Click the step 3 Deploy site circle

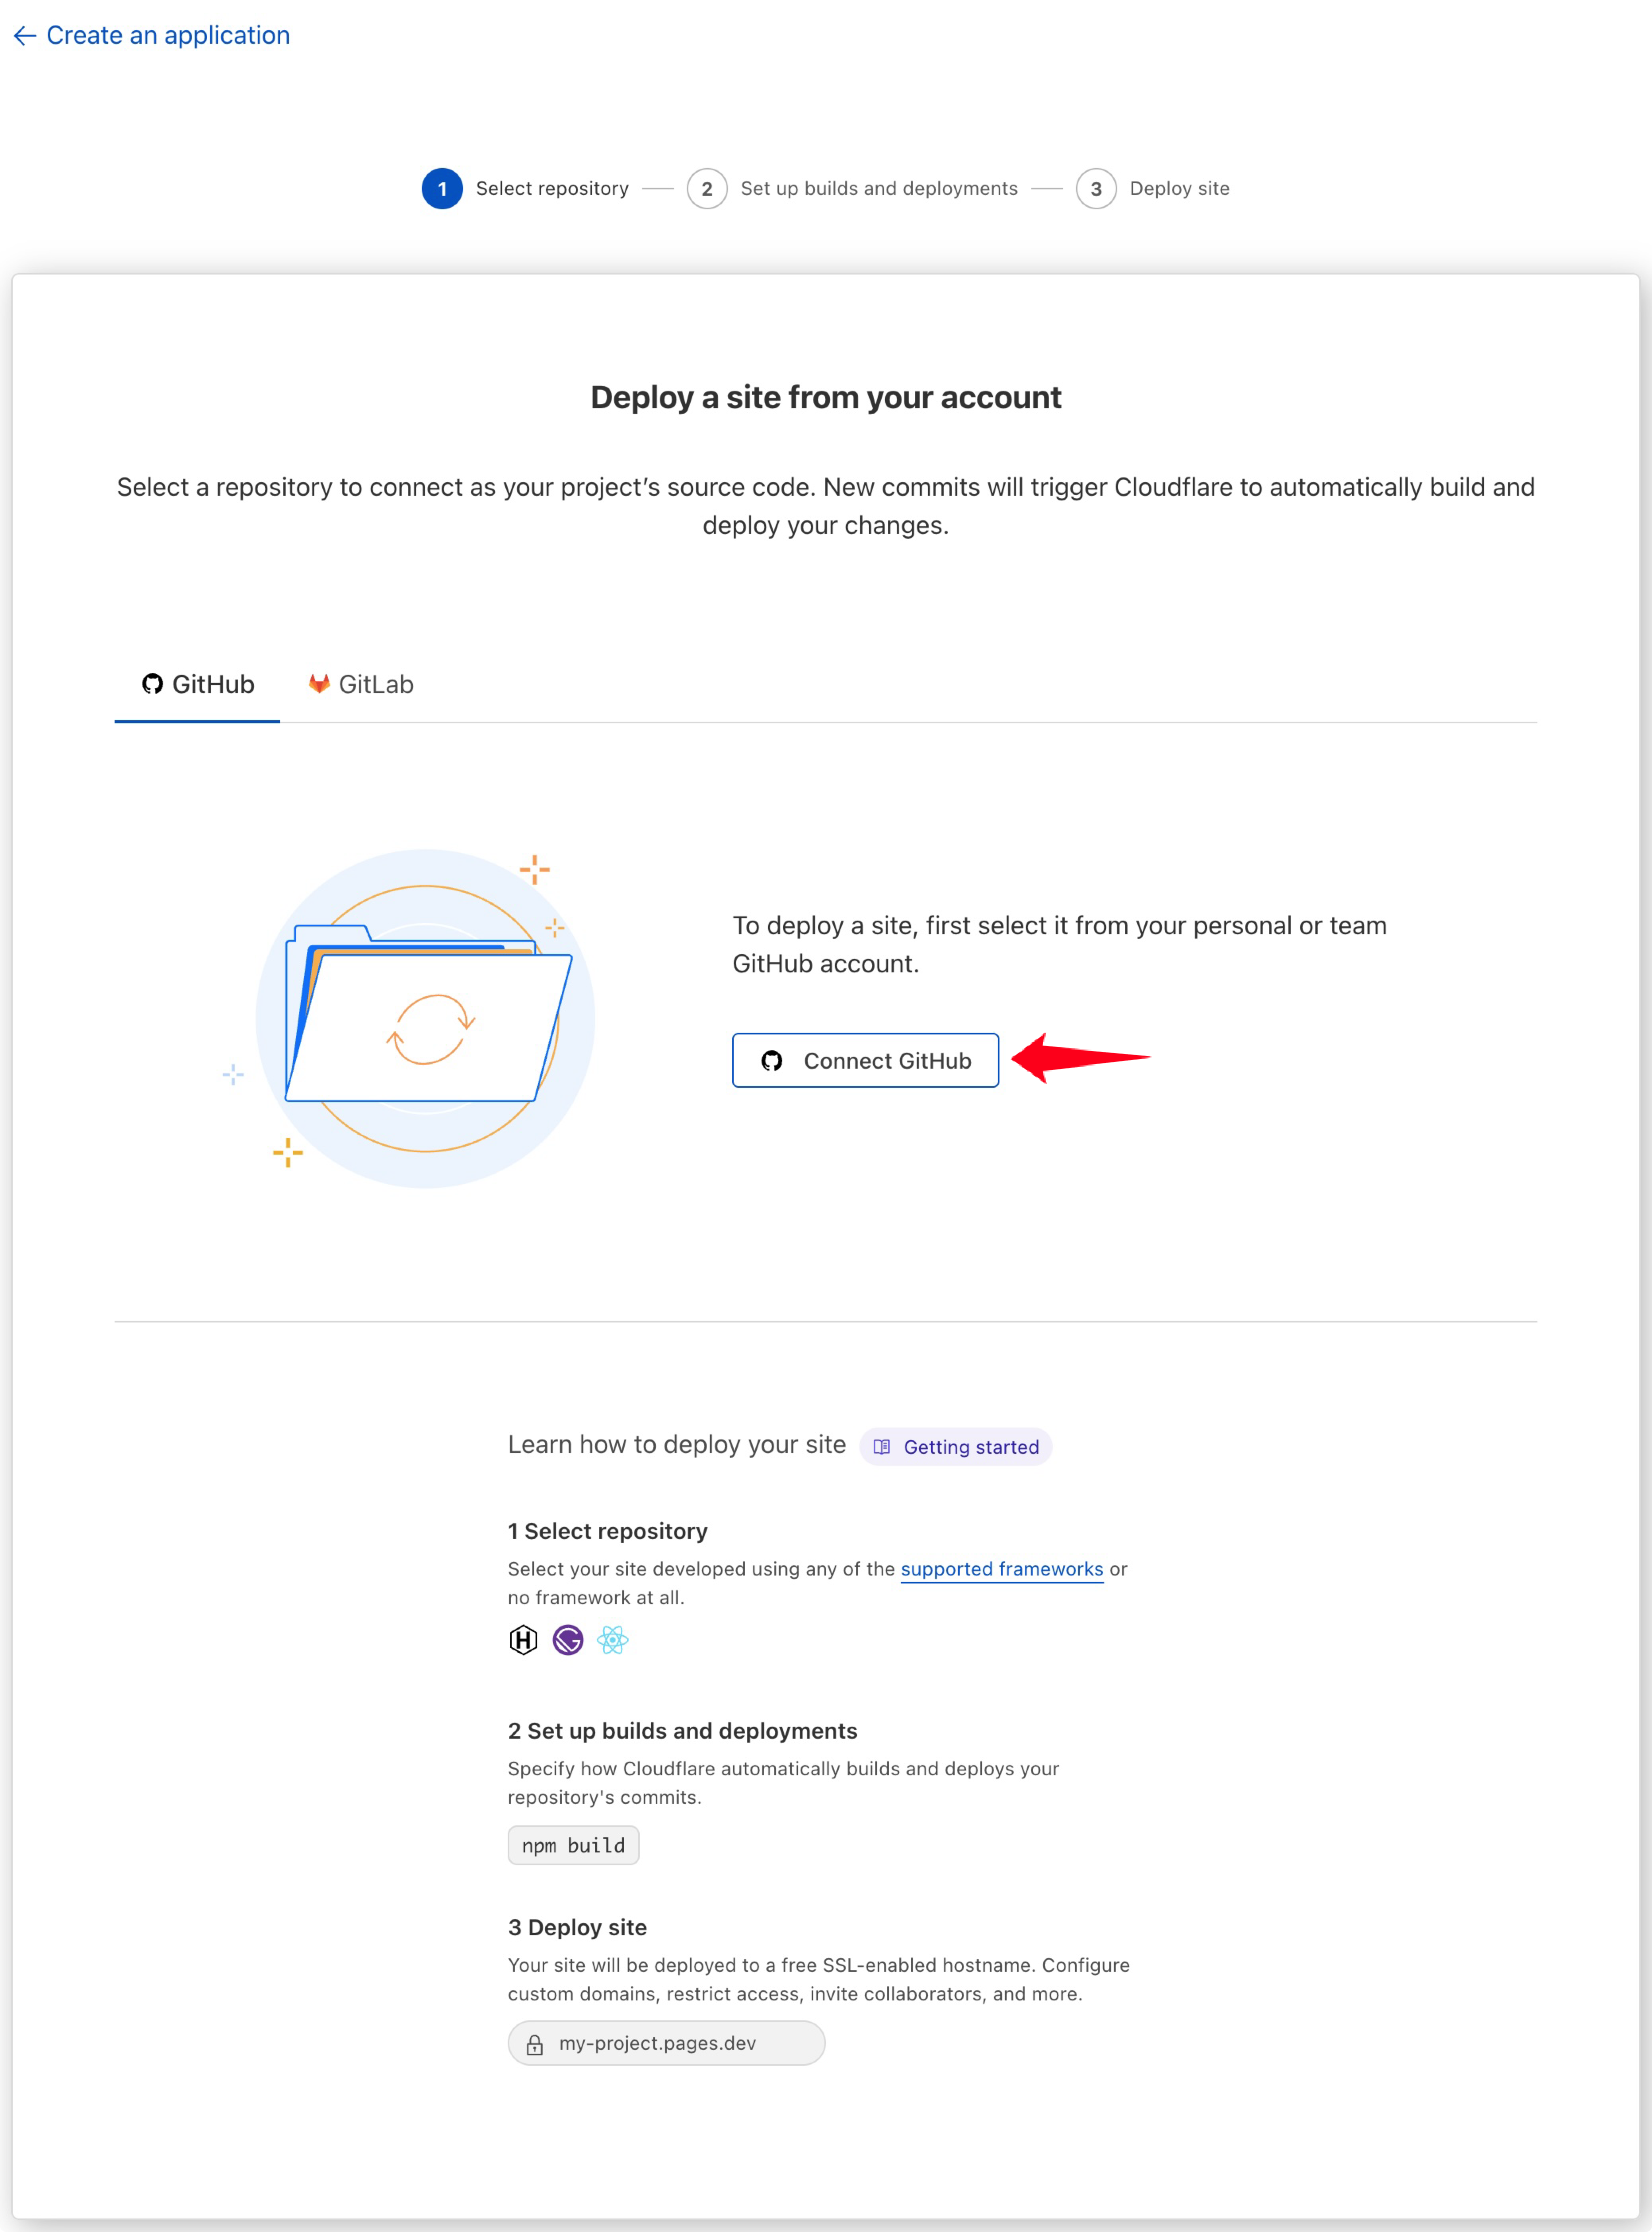click(1096, 189)
